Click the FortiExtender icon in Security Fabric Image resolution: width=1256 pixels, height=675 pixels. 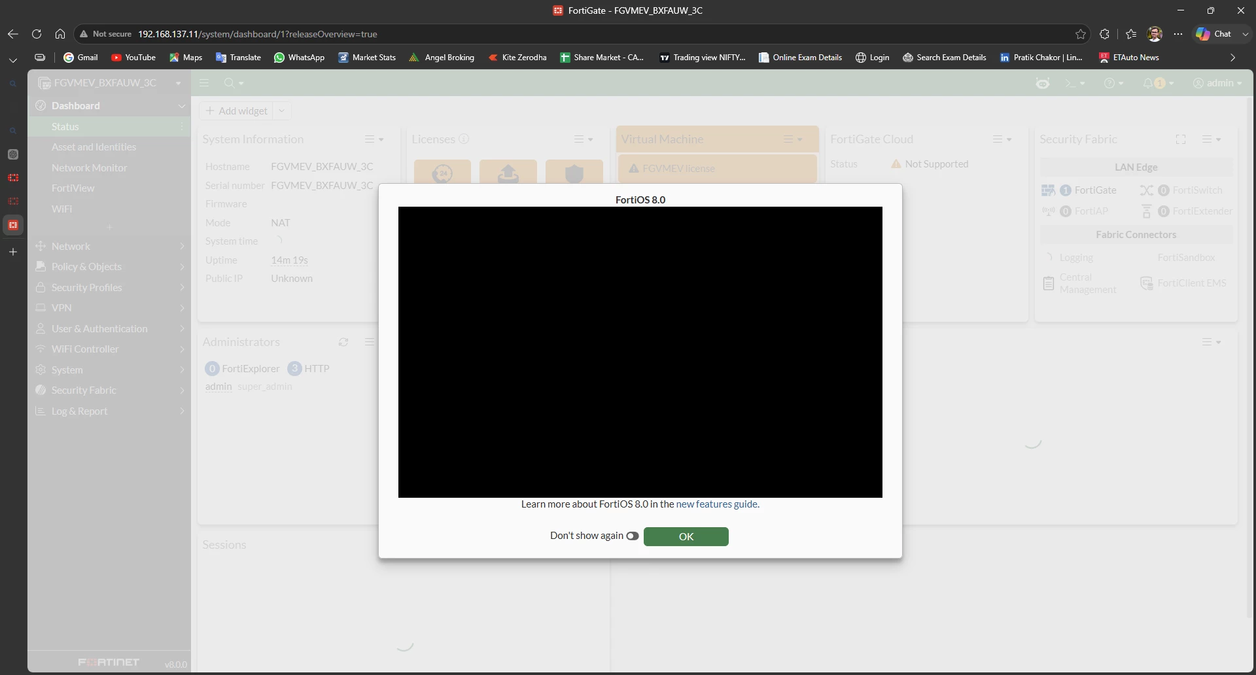[1146, 211]
